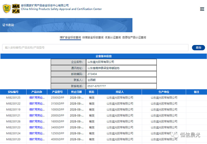Viewport: 207px width, 144px height.
Task: Open product link in row MIB230122
Action: 37,104
